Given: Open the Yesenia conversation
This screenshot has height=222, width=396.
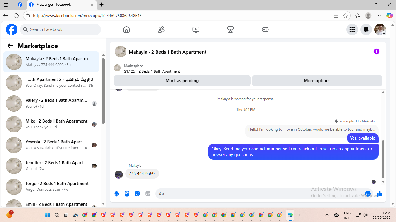Looking at the screenshot, I should pos(51,145).
